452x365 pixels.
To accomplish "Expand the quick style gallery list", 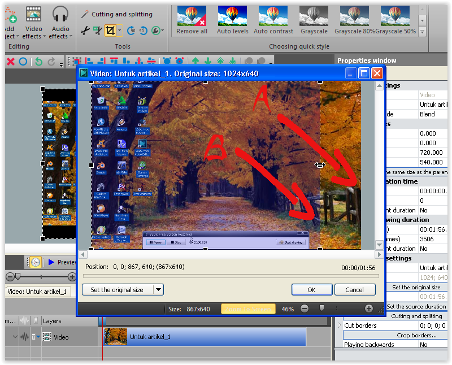I will (422, 32).
